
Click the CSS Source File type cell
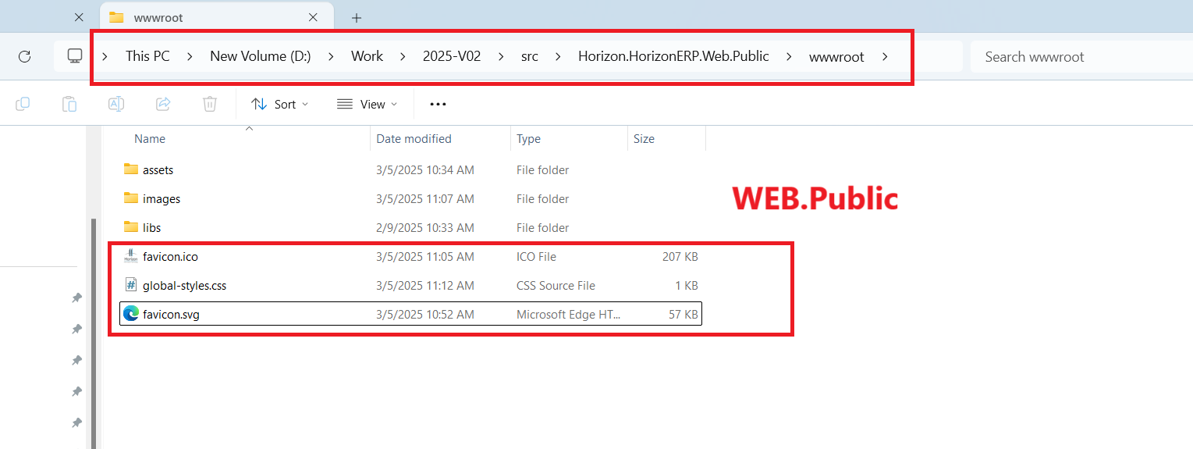[x=556, y=285]
